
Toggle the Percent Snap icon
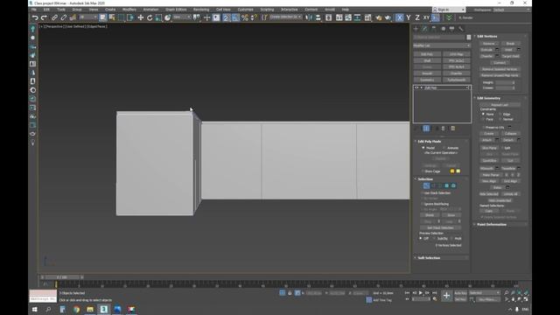tap(245, 17)
